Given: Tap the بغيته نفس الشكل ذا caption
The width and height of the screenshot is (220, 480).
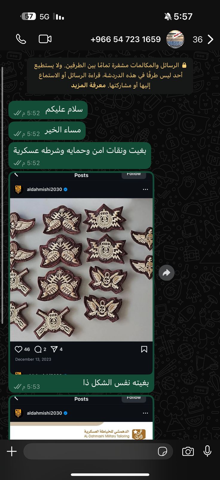Looking at the screenshot, I should pyautogui.click(x=116, y=382).
